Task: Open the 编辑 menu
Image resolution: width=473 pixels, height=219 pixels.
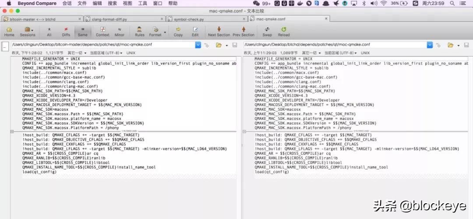Action: [97, 4]
